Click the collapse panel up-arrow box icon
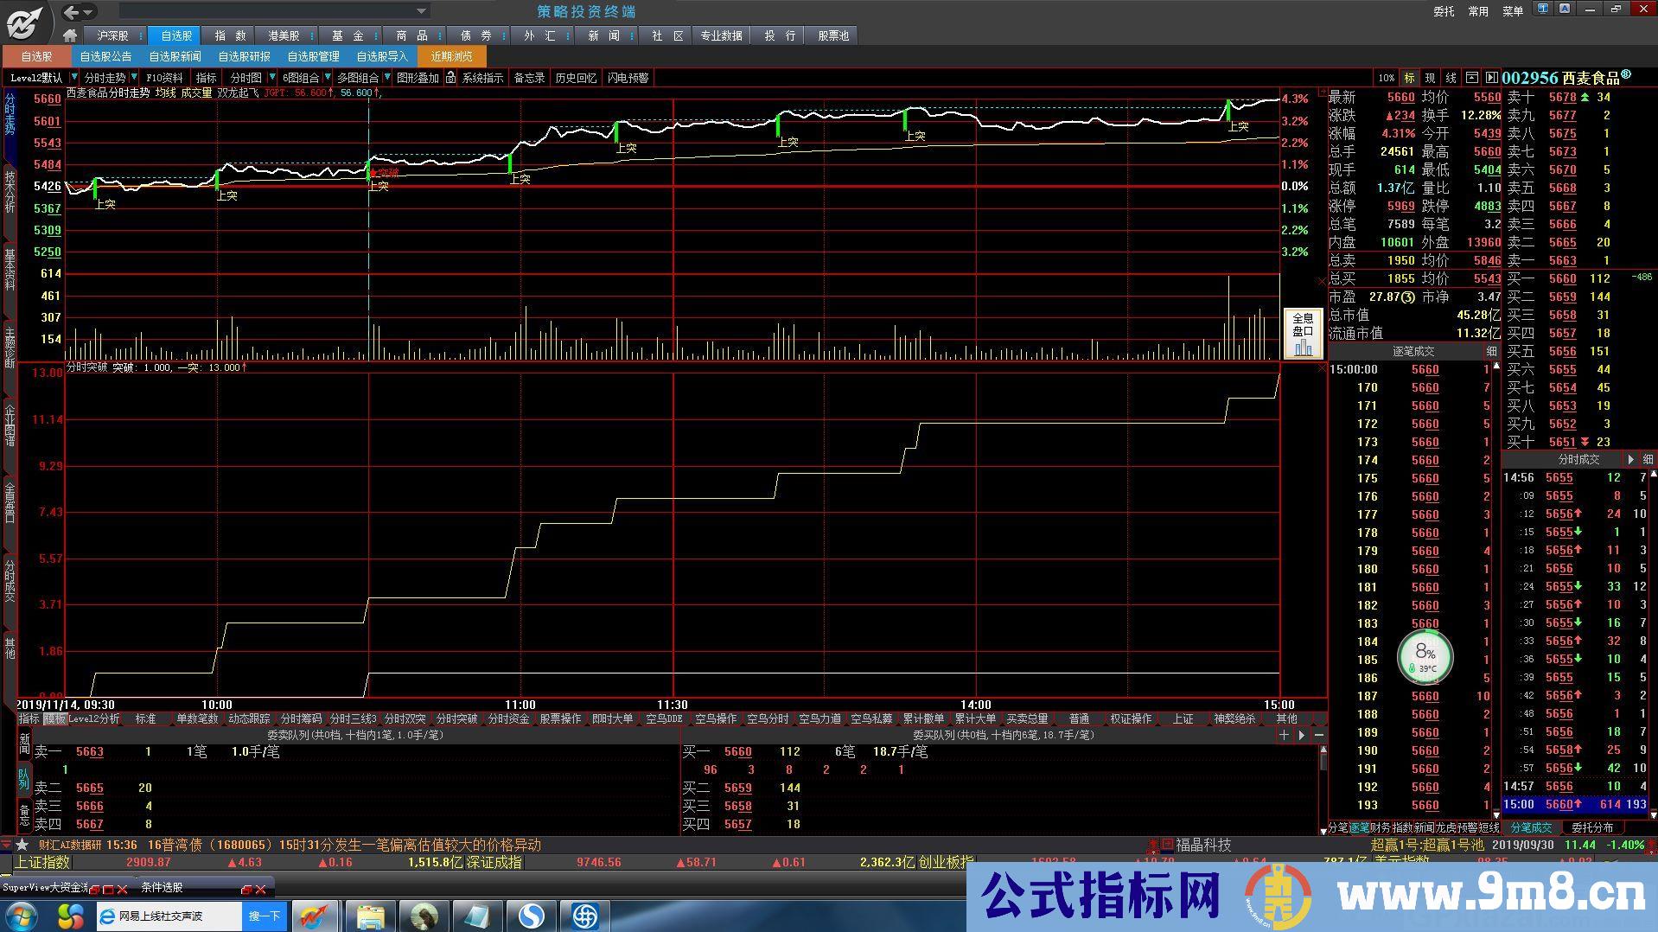Screen dimensions: 1658x932 click(x=1471, y=78)
